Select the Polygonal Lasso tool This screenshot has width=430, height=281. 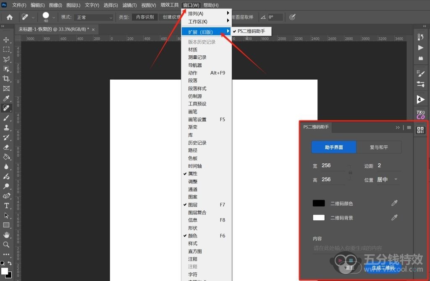[6, 59]
